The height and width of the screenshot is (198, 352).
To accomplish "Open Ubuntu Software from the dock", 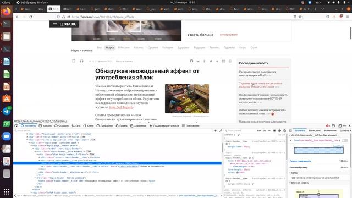I will point(7,99).
